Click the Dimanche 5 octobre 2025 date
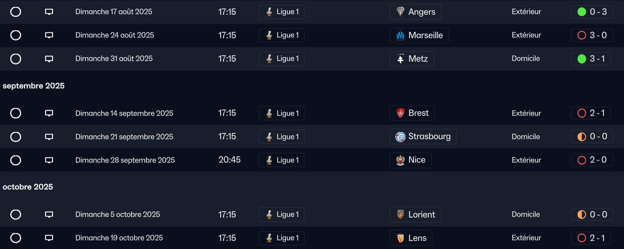The width and height of the screenshot is (624, 249). click(118, 215)
